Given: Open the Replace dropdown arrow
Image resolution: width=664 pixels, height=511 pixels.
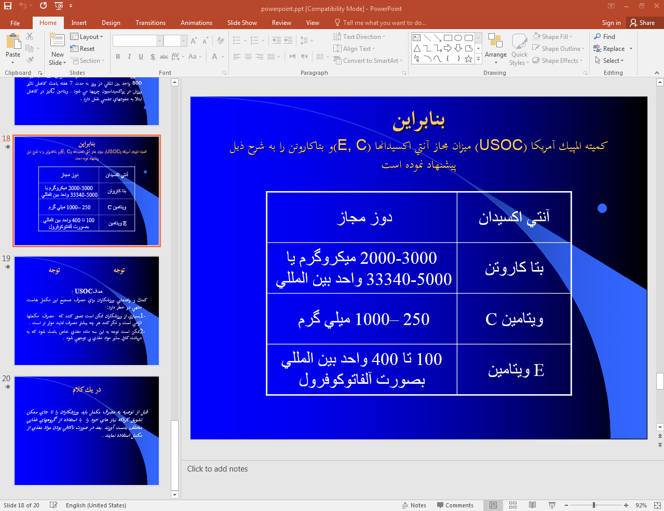Looking at the screenshot, I should click(631, 49).
